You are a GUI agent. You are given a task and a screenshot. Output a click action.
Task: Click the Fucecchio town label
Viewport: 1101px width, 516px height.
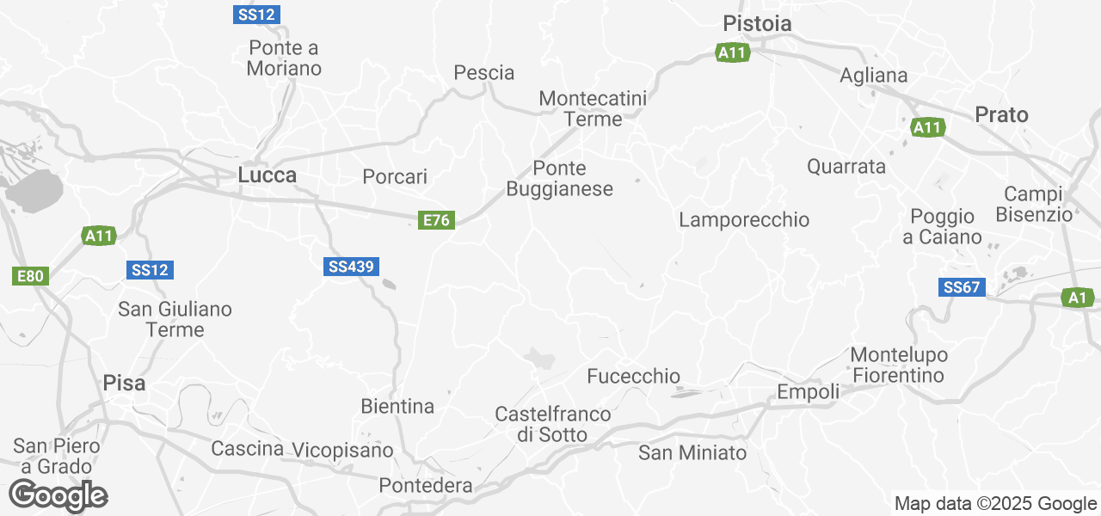pyautogui.click(x=634, y=376)
